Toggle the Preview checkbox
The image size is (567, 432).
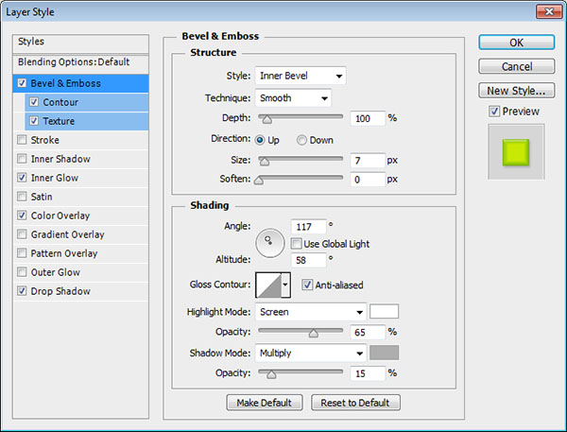click(x=494, y=112)
